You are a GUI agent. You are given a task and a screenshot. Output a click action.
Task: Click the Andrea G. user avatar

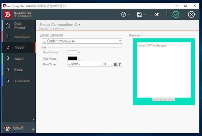point(8,128)
